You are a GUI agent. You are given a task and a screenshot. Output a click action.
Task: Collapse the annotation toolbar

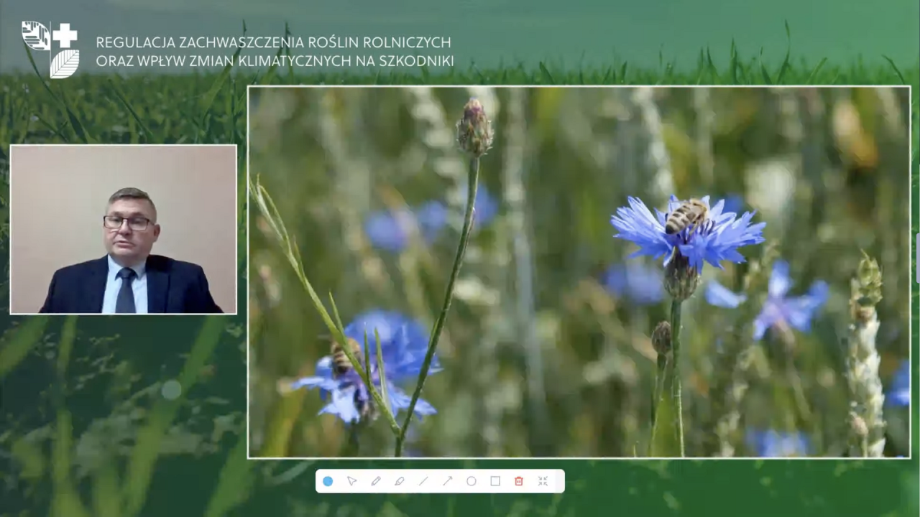click(x=543, y=481)
